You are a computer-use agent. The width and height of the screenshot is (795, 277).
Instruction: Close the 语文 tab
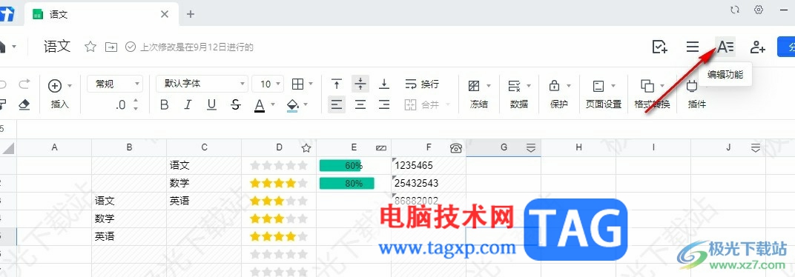pos(165,14)
